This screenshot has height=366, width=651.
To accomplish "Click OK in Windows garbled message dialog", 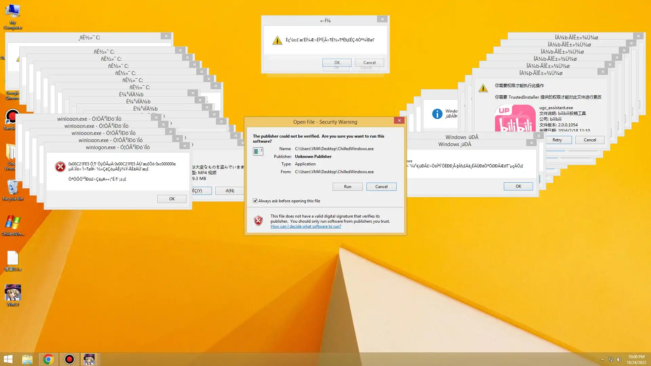I will (x=518, y=186).
